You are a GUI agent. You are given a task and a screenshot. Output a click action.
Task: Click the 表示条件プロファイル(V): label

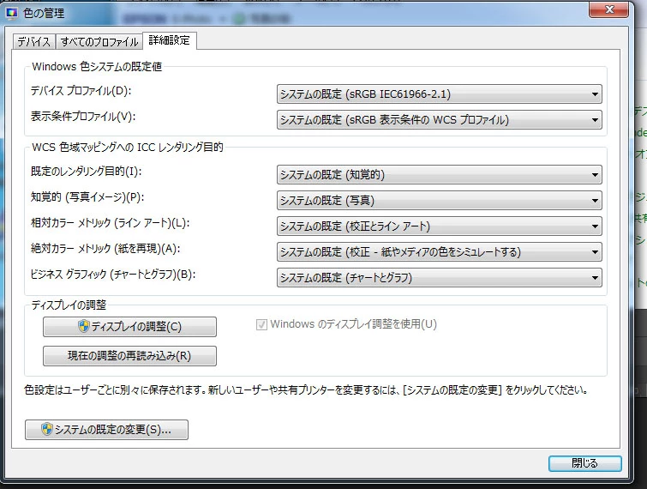[83, 117]
